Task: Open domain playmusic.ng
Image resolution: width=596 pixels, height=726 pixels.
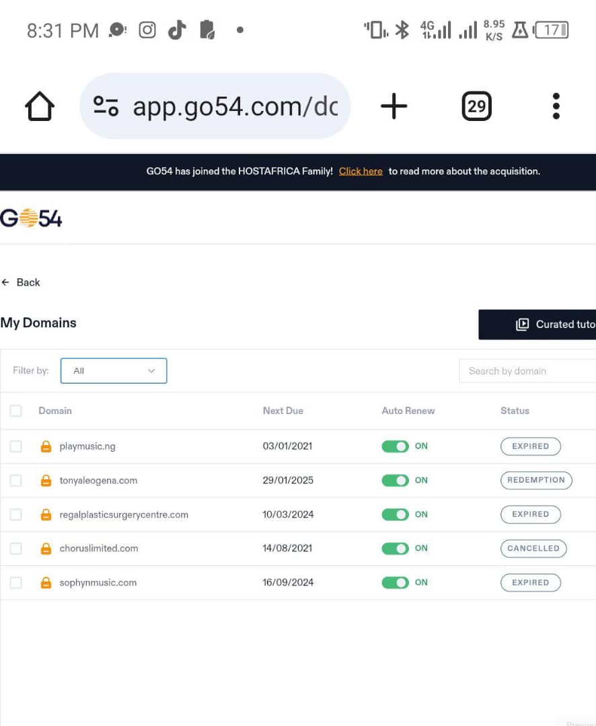Action: 87,446
